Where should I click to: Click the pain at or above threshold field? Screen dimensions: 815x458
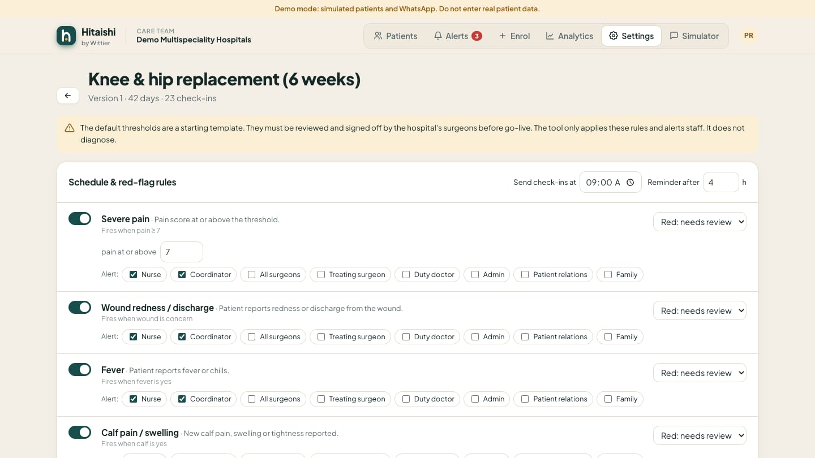pyautogui.click(x=182, y=252)
